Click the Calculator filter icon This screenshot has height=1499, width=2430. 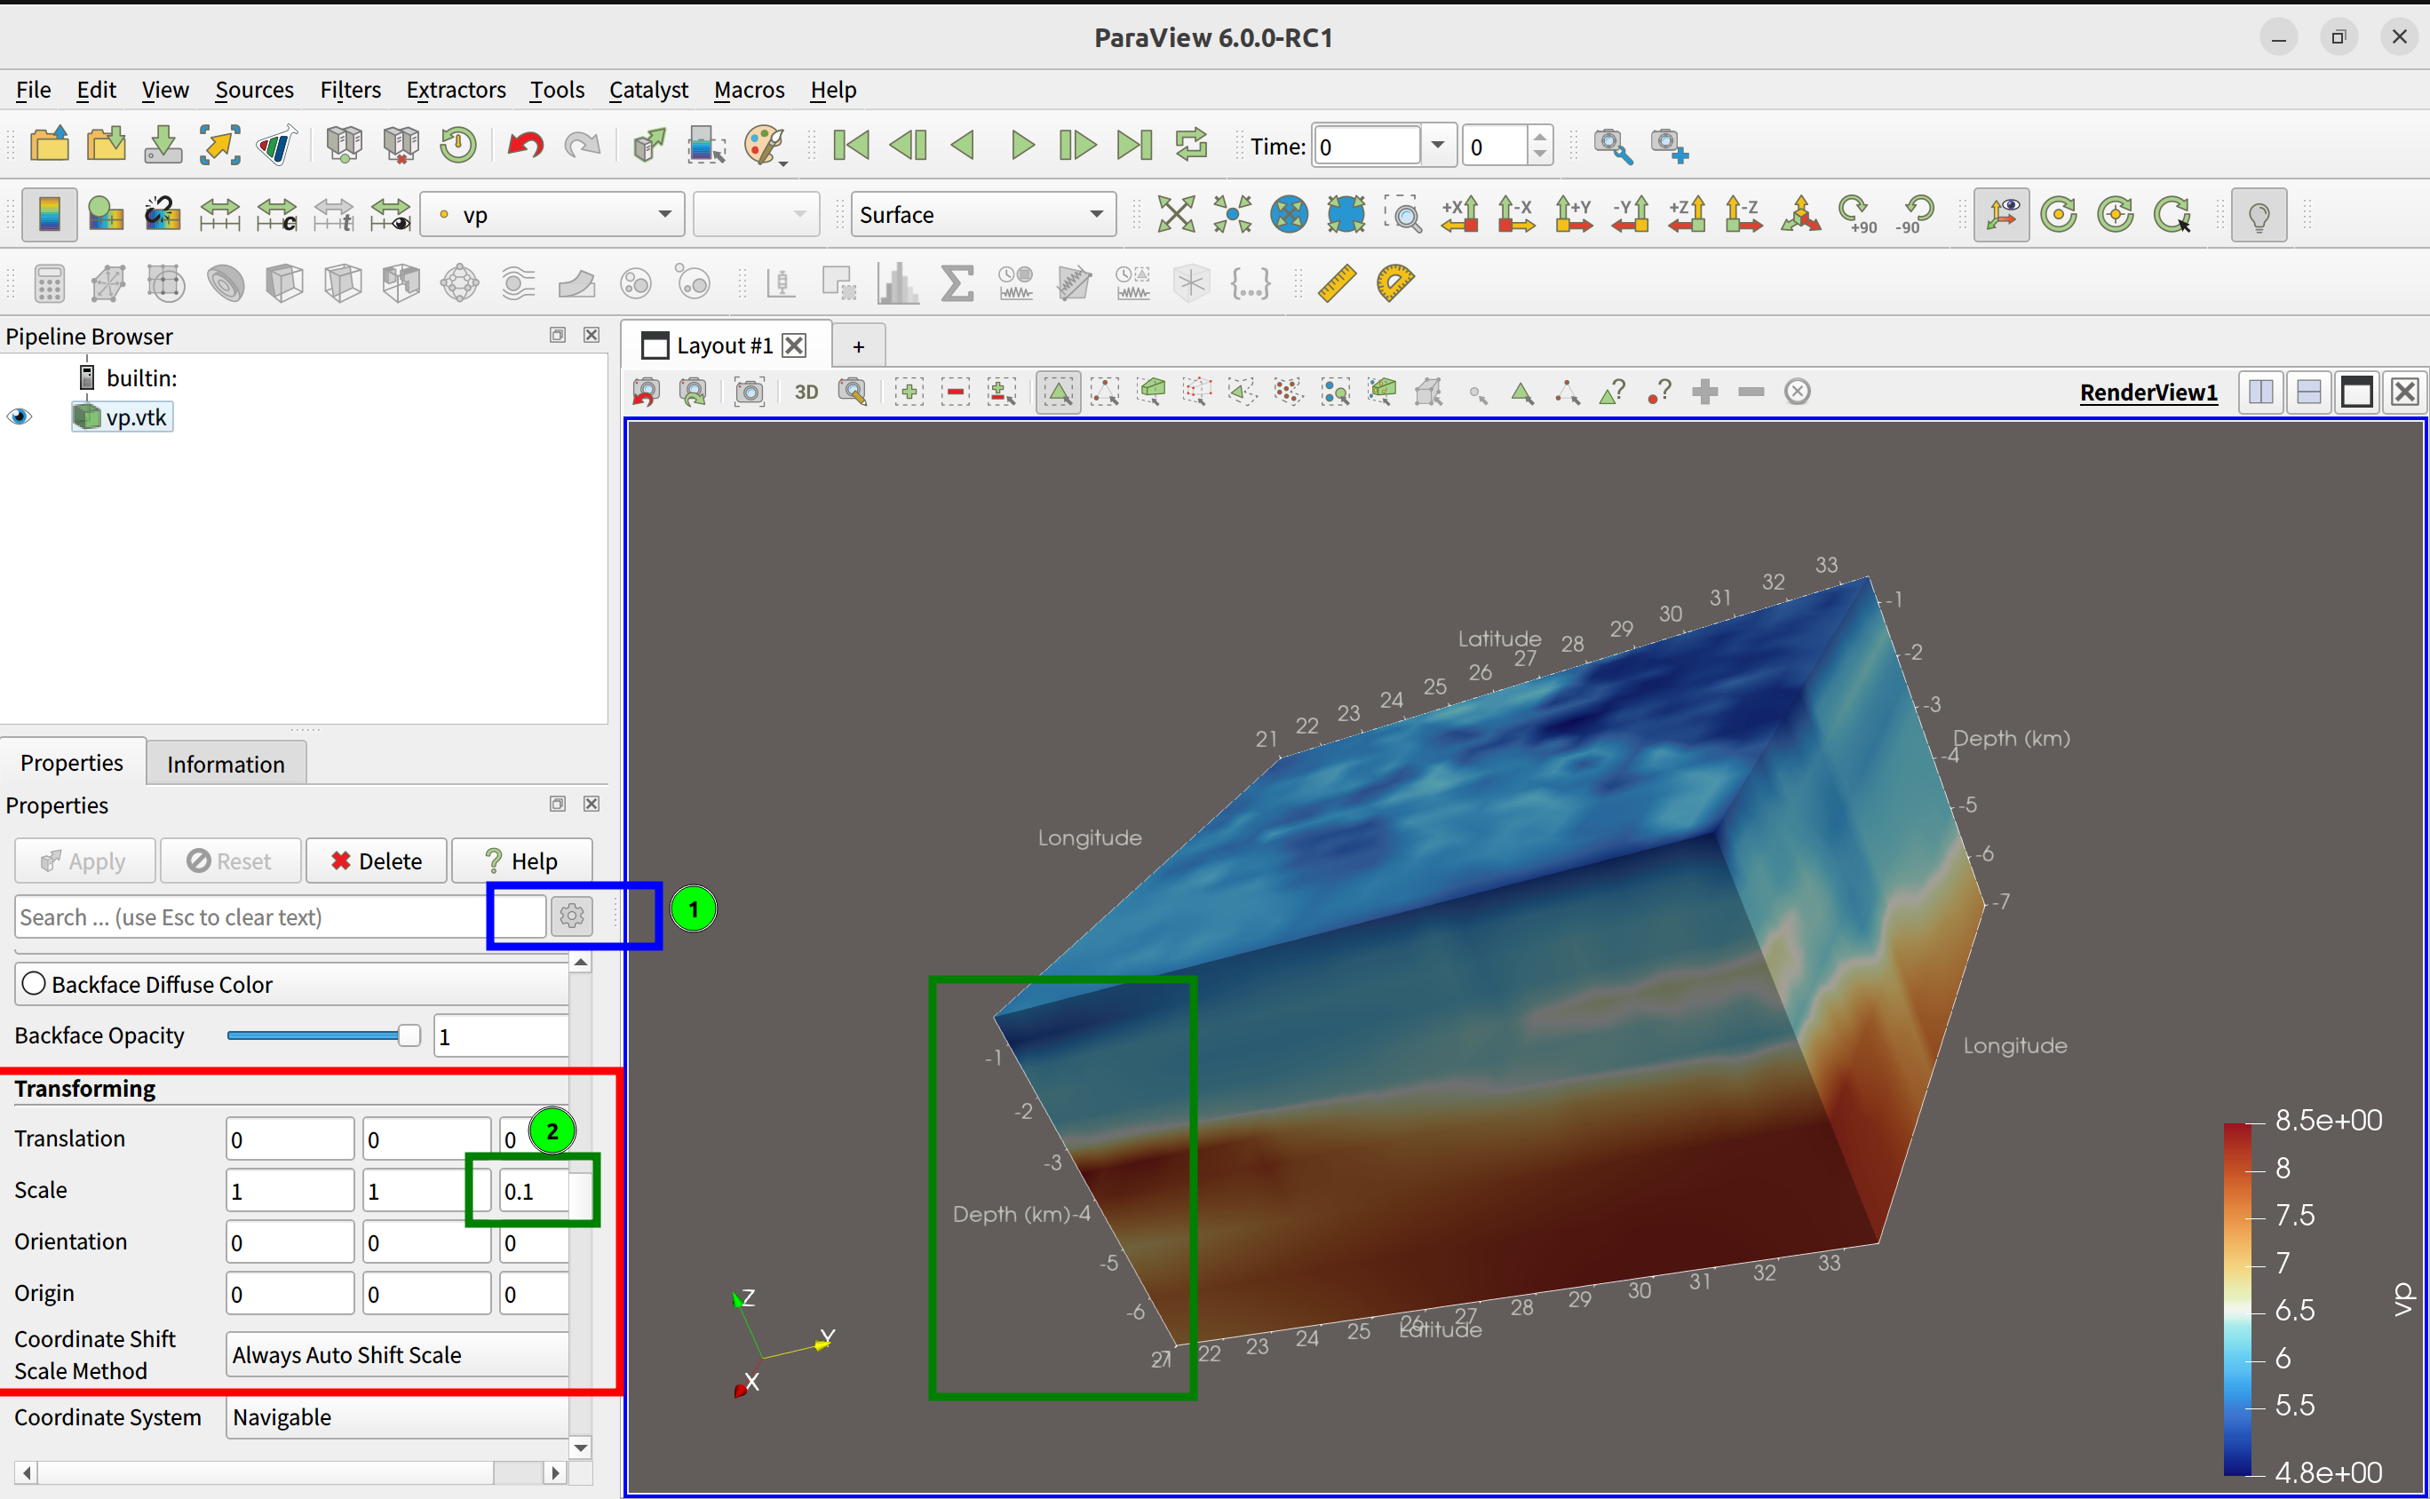click(x=49, y=284)
